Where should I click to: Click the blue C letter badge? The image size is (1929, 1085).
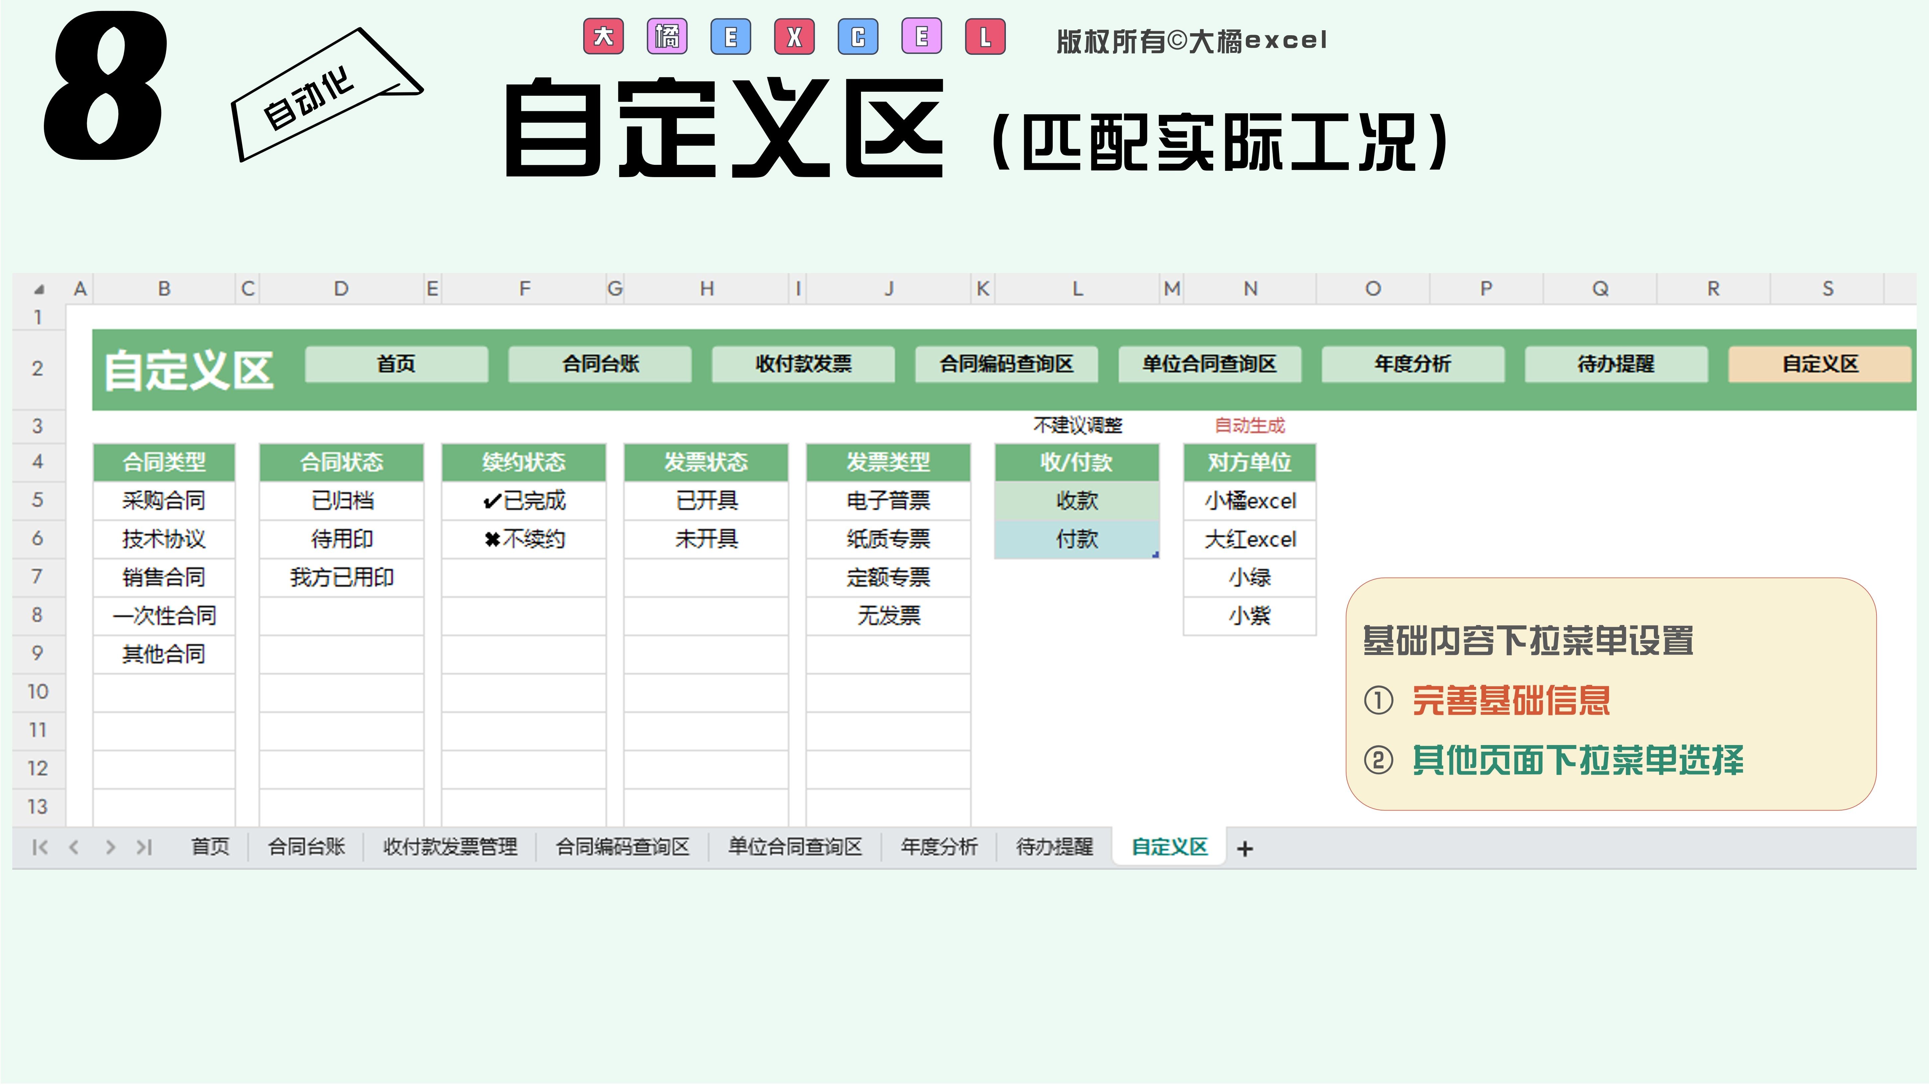[858, 37]
